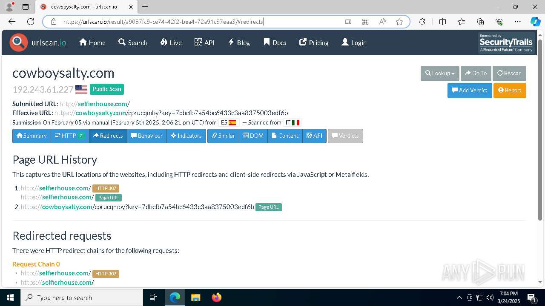545x306 pixels.
Task: Click Login in urlscan navigation
Action: (354, 42)
